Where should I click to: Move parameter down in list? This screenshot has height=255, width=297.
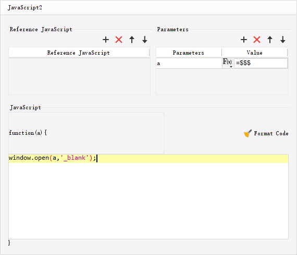(283, 40)
